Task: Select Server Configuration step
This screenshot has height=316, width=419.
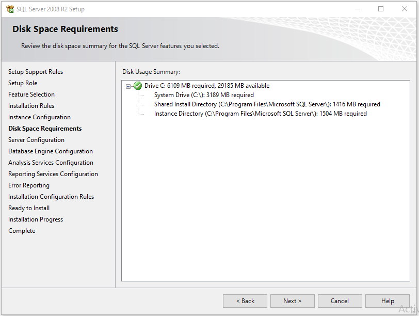Action: [36, 140]
